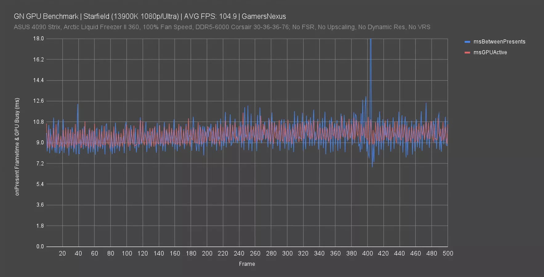The image size is (544, 277).
Task: Select the msGPUActive legend label
Action: 490,53
